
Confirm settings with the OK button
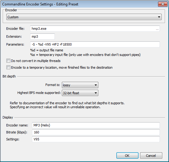click(127, 155)
